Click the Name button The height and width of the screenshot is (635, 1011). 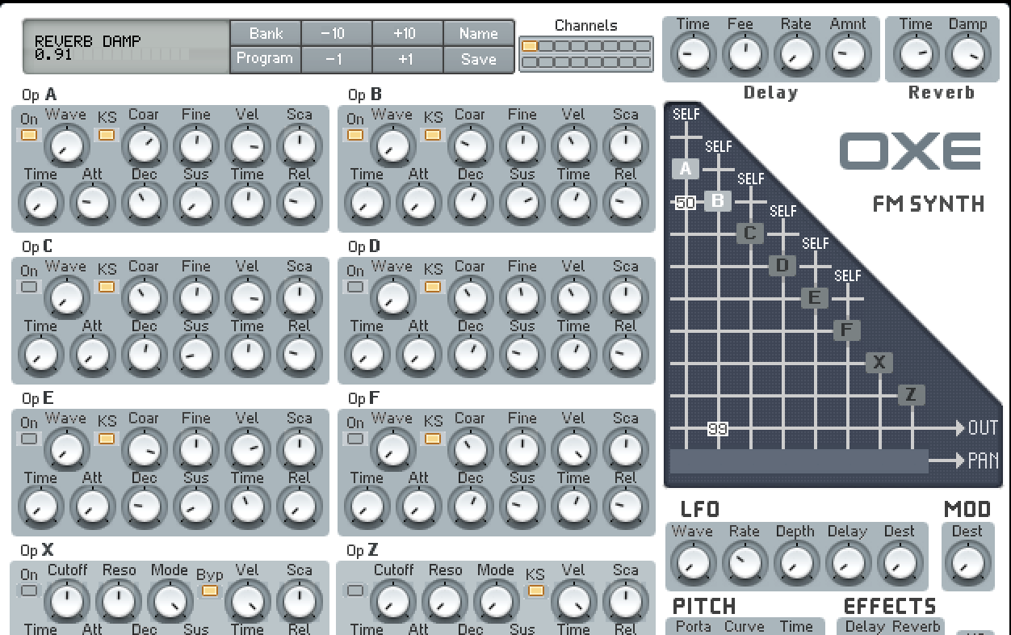click(x=478, y=33)
